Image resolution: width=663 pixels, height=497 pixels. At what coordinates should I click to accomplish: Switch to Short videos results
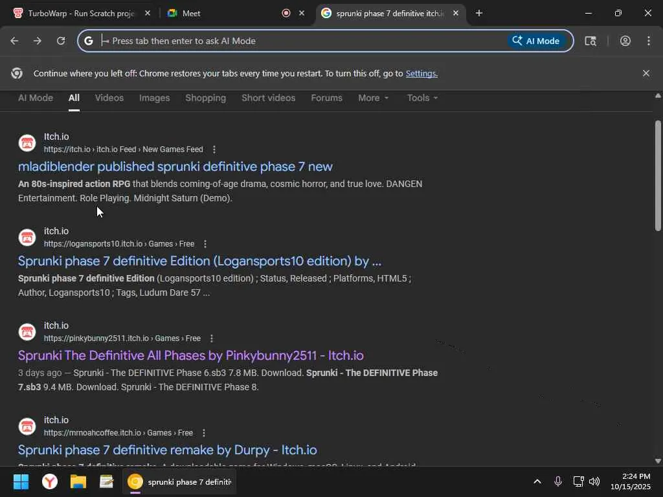pos(269,98)
